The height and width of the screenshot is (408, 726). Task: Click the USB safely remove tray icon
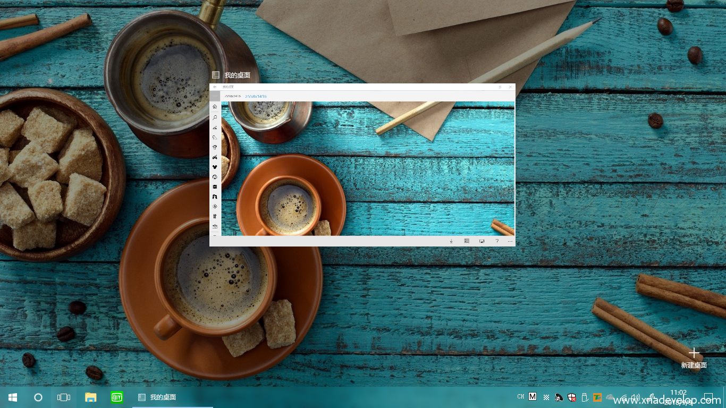point(585,397)
